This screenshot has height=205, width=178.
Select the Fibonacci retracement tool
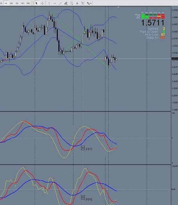pyautogui.click(x=71, y=3)
